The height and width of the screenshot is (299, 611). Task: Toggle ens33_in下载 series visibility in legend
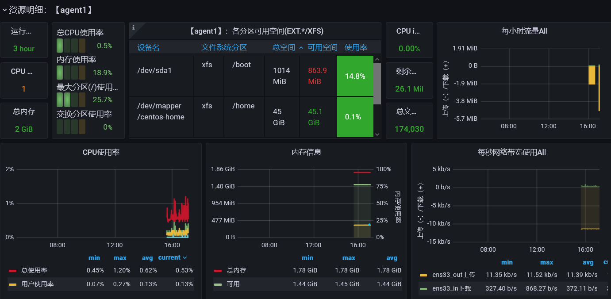tap(452, 289)
